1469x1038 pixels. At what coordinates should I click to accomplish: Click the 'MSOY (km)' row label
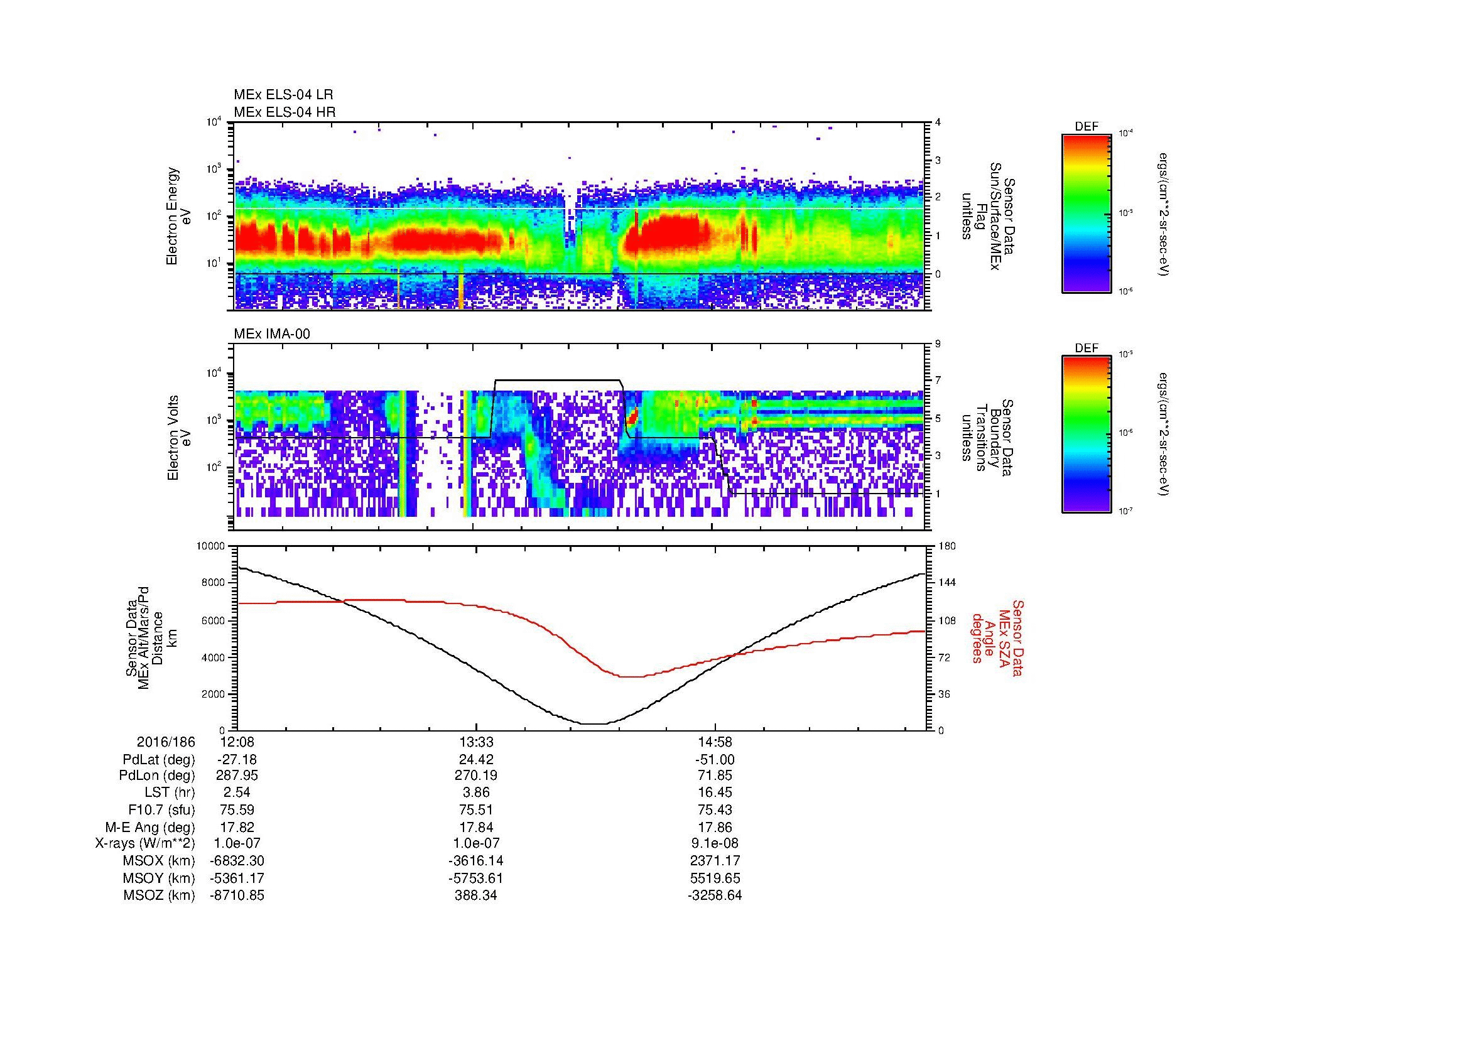[160, 878]
